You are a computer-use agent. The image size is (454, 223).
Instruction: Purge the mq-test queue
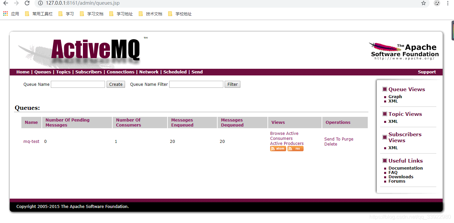348,139
